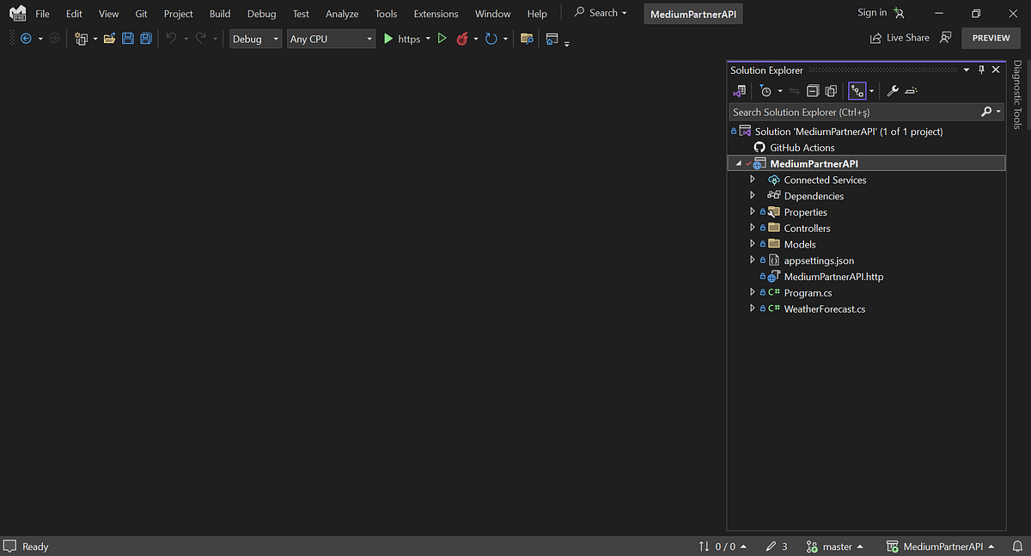The image size is (1031, 556).
Task: Open the Extensions menu
Action: click(x=436, y=13)
